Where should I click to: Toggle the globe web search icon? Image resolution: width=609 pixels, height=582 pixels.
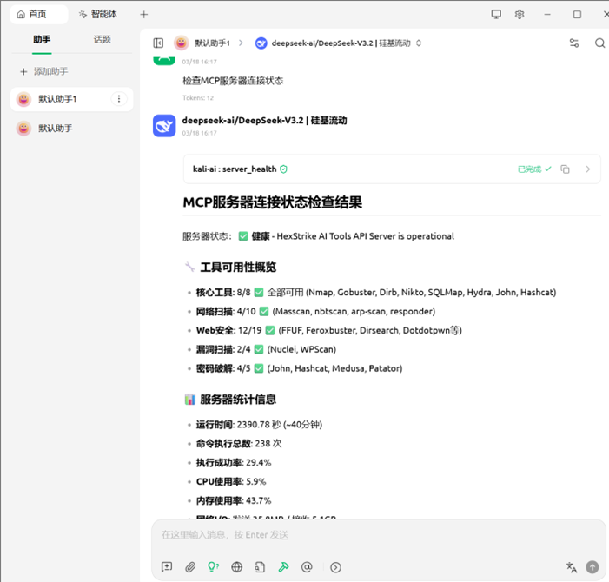click(x=236, y=567)
